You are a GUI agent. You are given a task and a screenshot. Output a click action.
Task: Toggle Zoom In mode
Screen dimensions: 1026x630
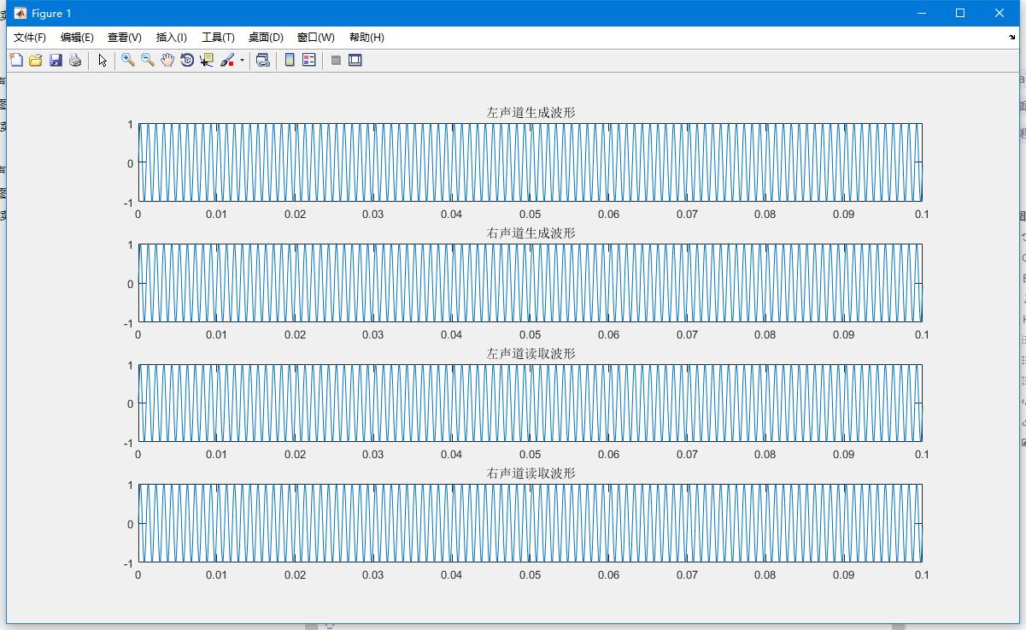(x=127, y=60)
